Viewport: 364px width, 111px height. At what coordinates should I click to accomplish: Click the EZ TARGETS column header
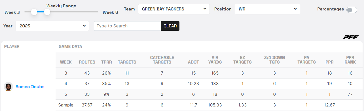242,60
